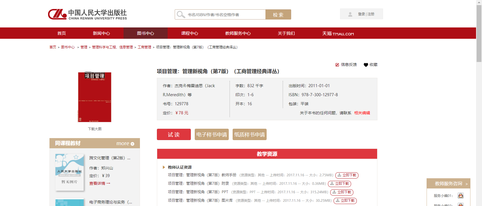This screenshot has width=482, height=206.
Task: Click the book title heading 项目管理：管理新视角
Action: [218, 71]
